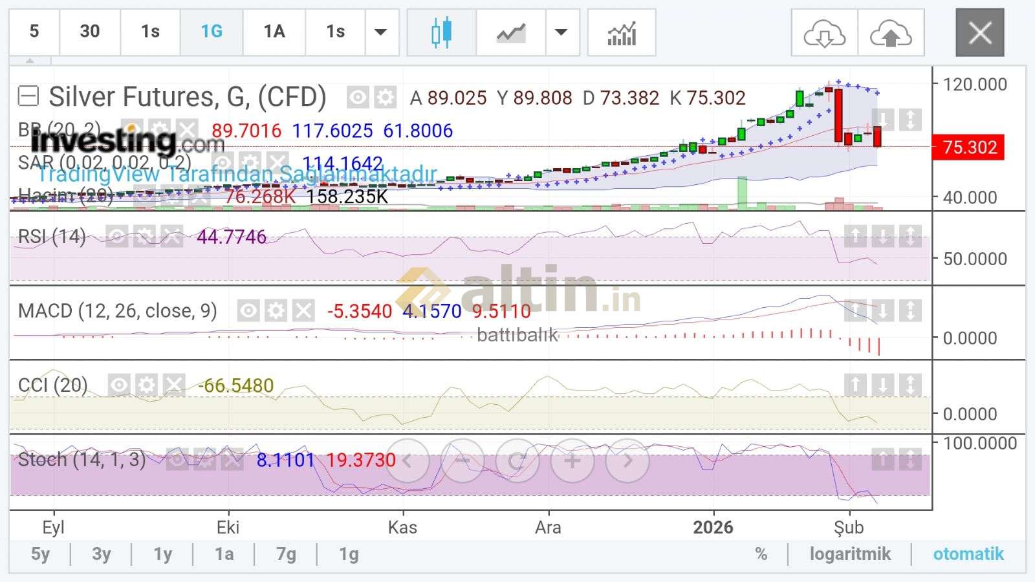Remove the CCI indicator with X icon
Screen dimensions: 1035x582
[173, 385]
